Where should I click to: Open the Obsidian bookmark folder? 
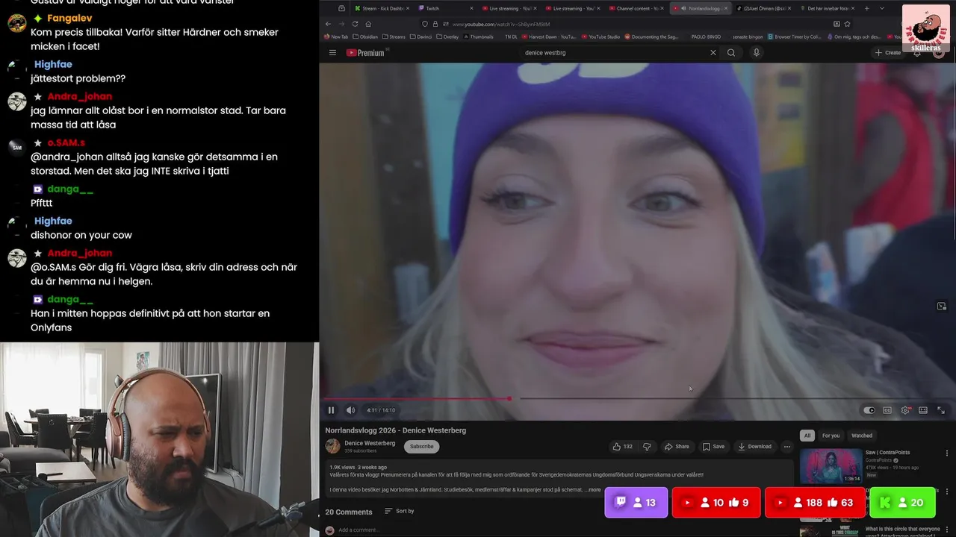pyautogui.click(x=365, y=37)
